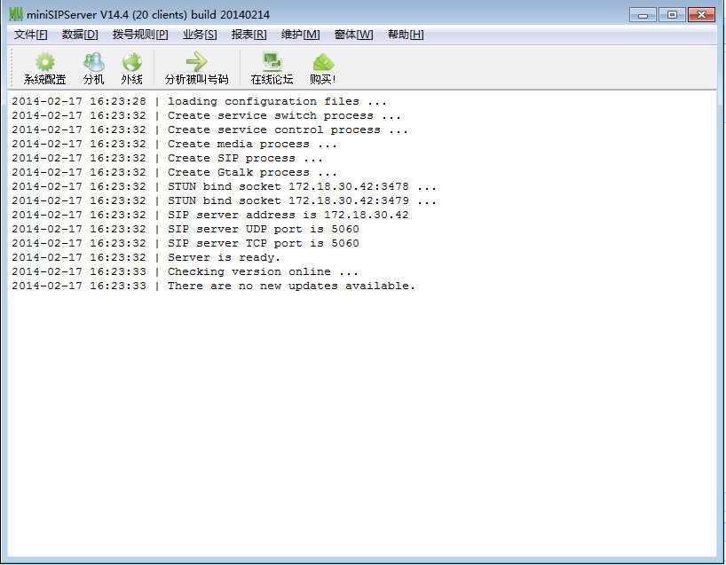Open the 维护[M] menu
This screenshot has height=565, width=726.
pos(301,35)
